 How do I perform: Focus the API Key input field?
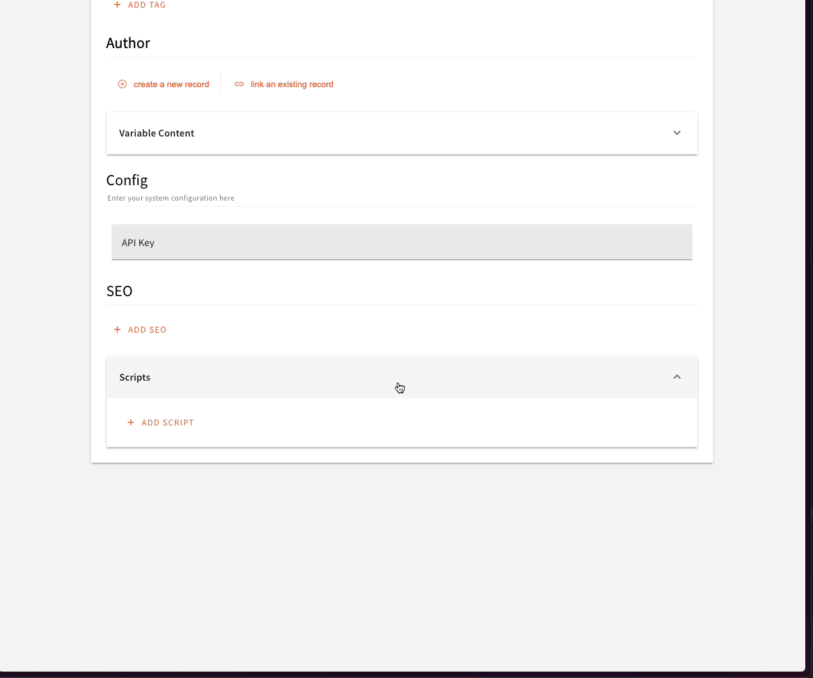(401, 243)
